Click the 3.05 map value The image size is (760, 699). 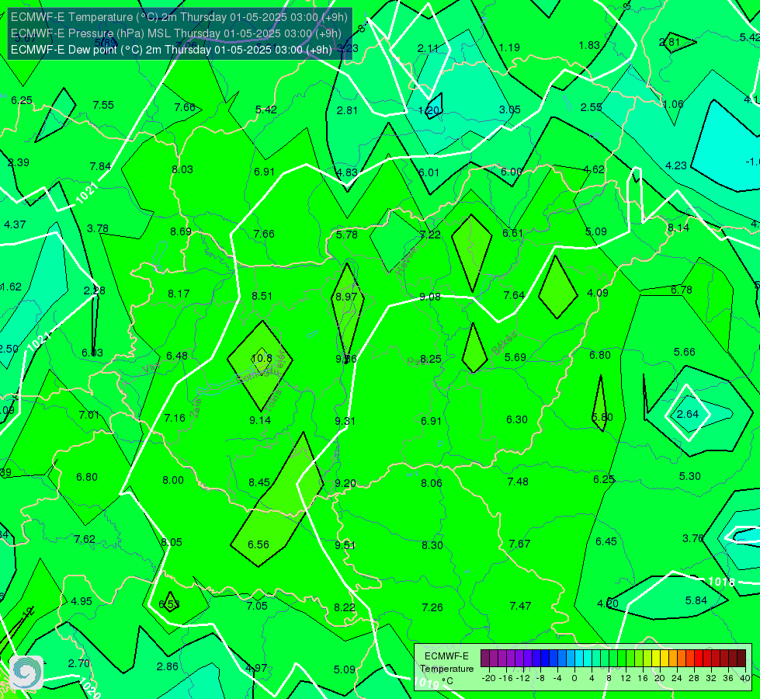510,110
